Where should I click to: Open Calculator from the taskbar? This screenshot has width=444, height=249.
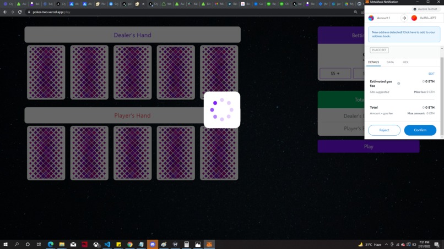coord(186,244)
